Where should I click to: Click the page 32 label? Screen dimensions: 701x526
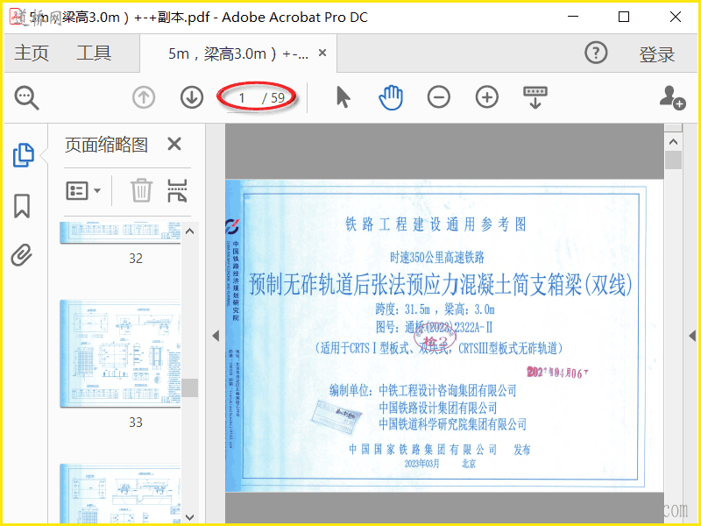(x=136, y=258)
